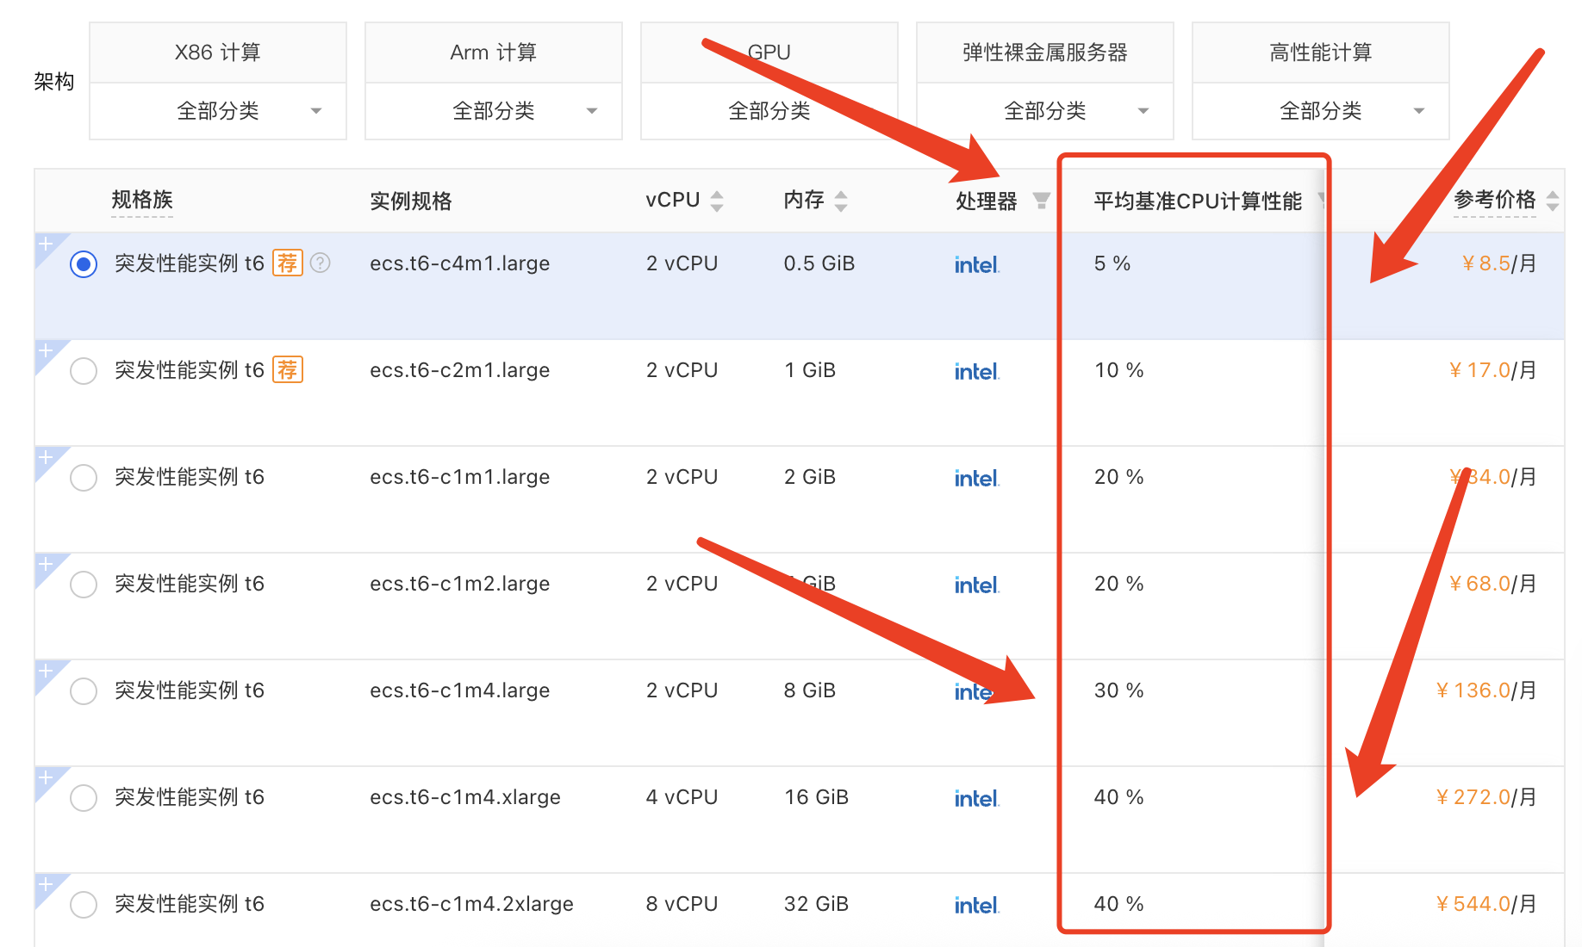Viewport: 1582px width, 947px height.
Task: Open 全部分类 dropdown under X86 计算
Action: click(x=217, y=111)
